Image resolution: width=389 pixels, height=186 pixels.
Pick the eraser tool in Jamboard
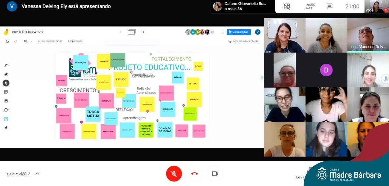coord(6,74)
